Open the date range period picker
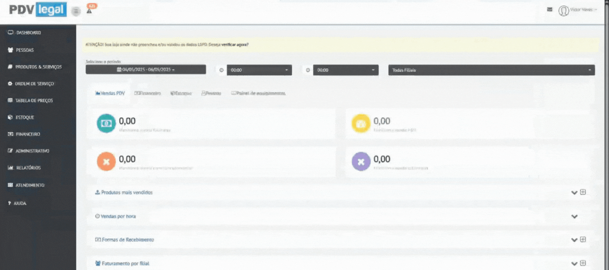Screen dimensions: 609x270 point(146,70)
